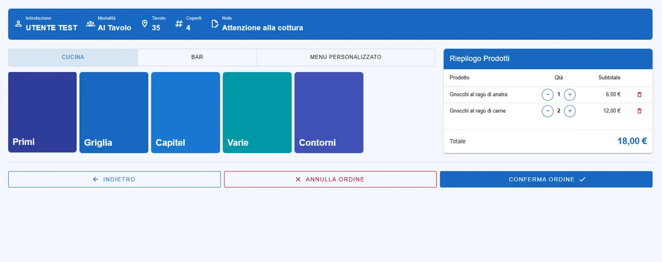Switch to the Cucina tab
The width and height of the screenshot is (662, 262).
tap(73, 57)
